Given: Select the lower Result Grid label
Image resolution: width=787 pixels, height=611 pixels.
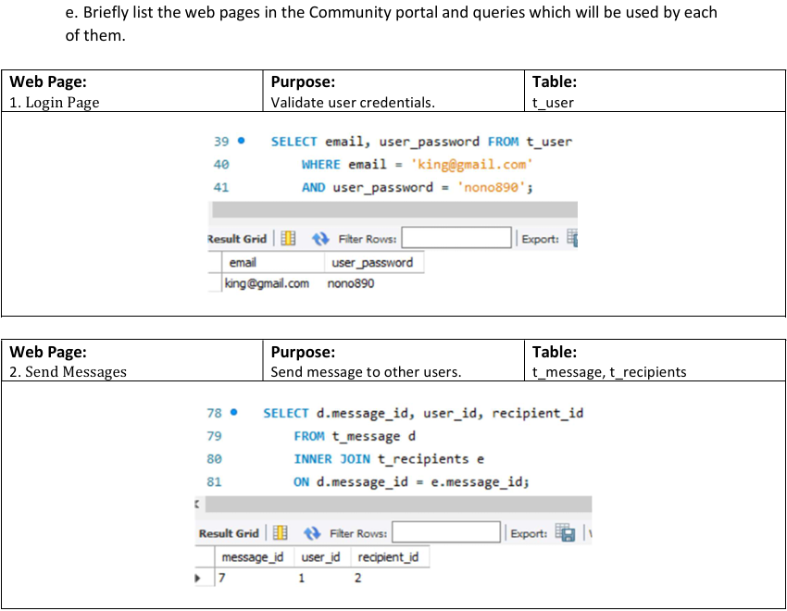Looking at the screenshot, I should (x=229, y=533).
